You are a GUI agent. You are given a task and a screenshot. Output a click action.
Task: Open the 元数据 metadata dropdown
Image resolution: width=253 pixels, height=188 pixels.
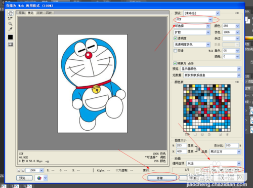point(213,75)
